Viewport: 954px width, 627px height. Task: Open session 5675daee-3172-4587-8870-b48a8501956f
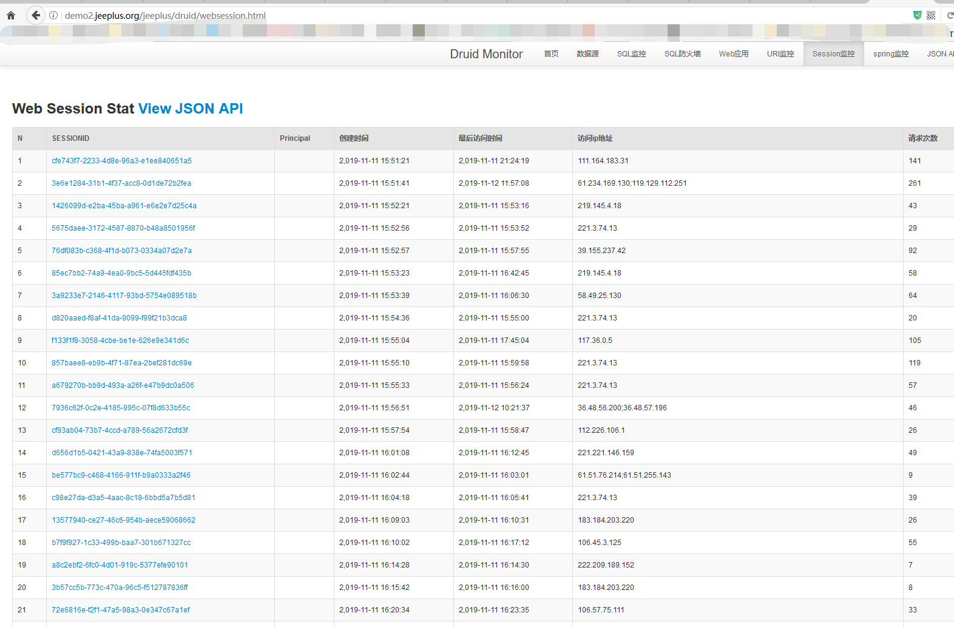(x=123, y=228)
